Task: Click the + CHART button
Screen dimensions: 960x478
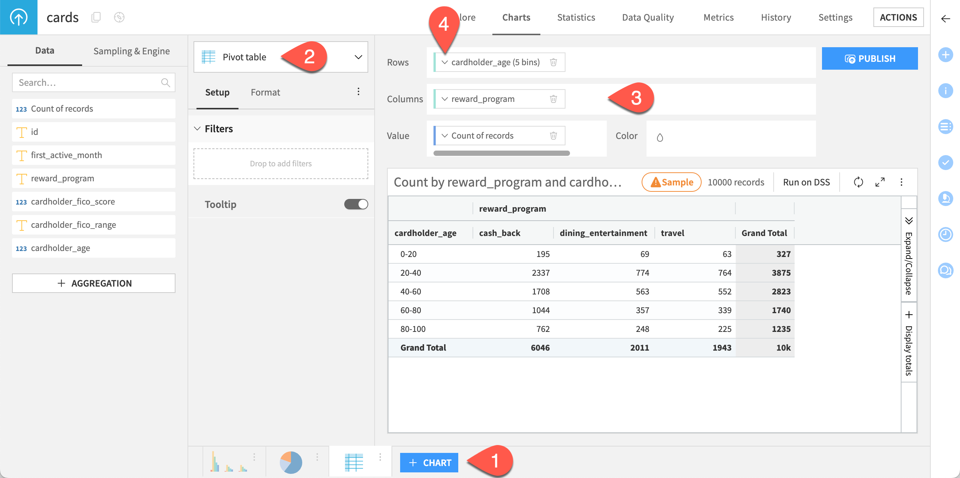Action: pos(429,463)
